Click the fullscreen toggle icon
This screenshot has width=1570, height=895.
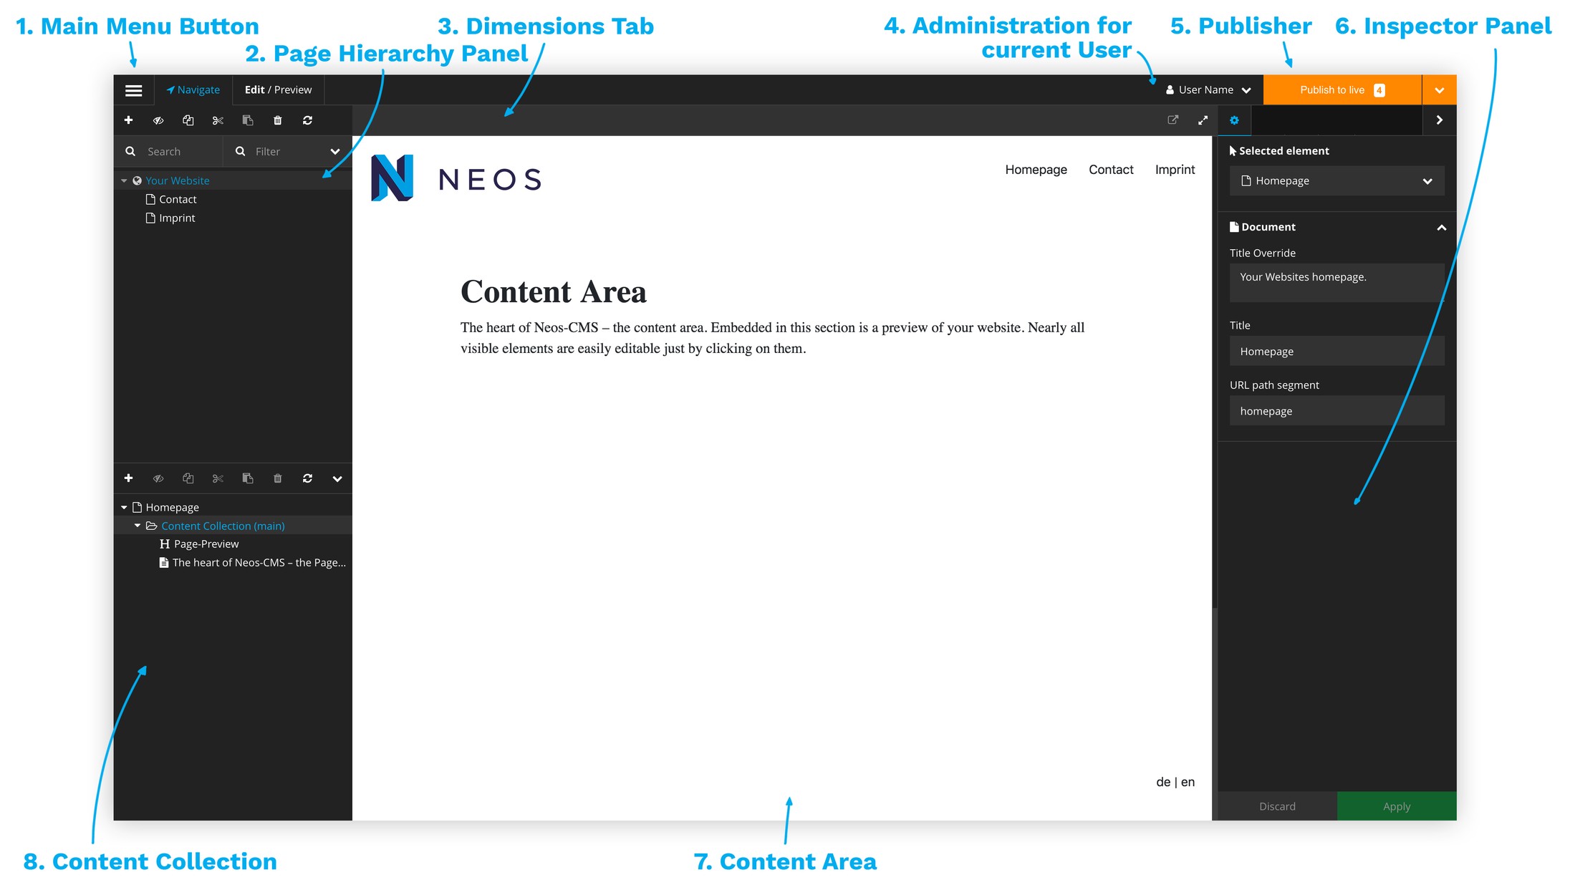tap(1203, 120)
